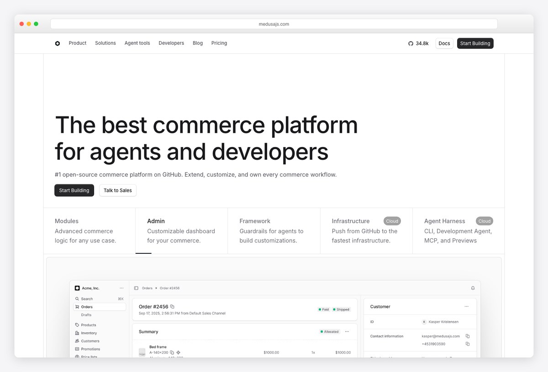Click the Medusa hexagon logo
548x372 pixels.
57,43
